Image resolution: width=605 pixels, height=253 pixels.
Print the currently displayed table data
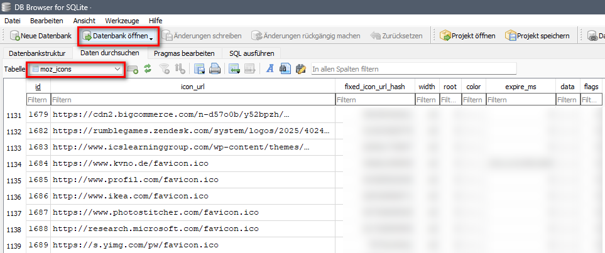(x=214, y=69)
